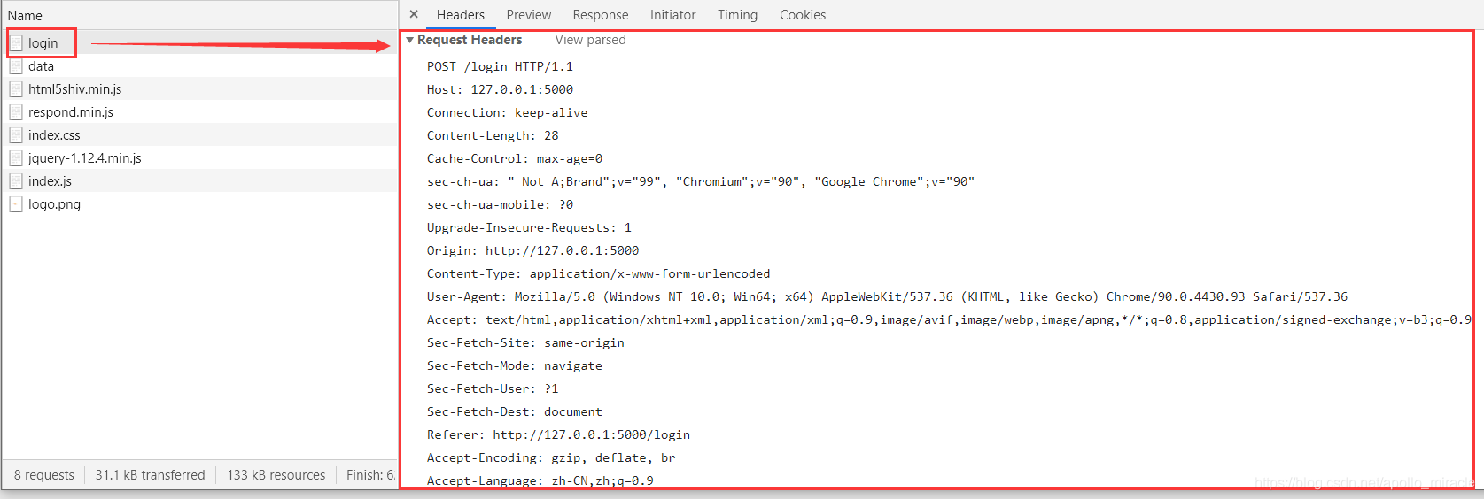Go to the Initiator tab
This screenshot has width=1484, height=499.
[x=672, y=15]
